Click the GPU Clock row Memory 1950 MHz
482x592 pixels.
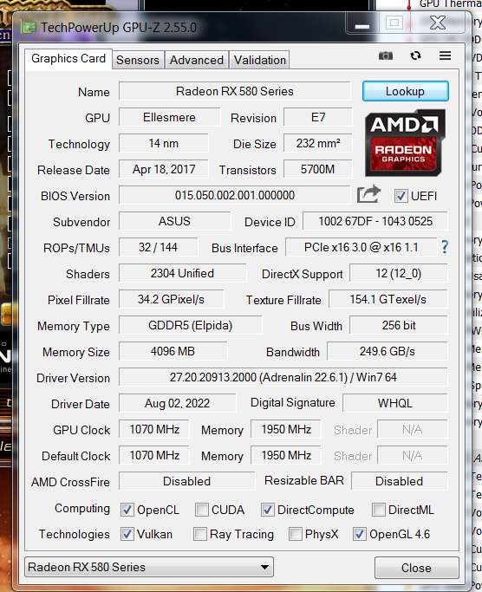click(x=286, y=429)
